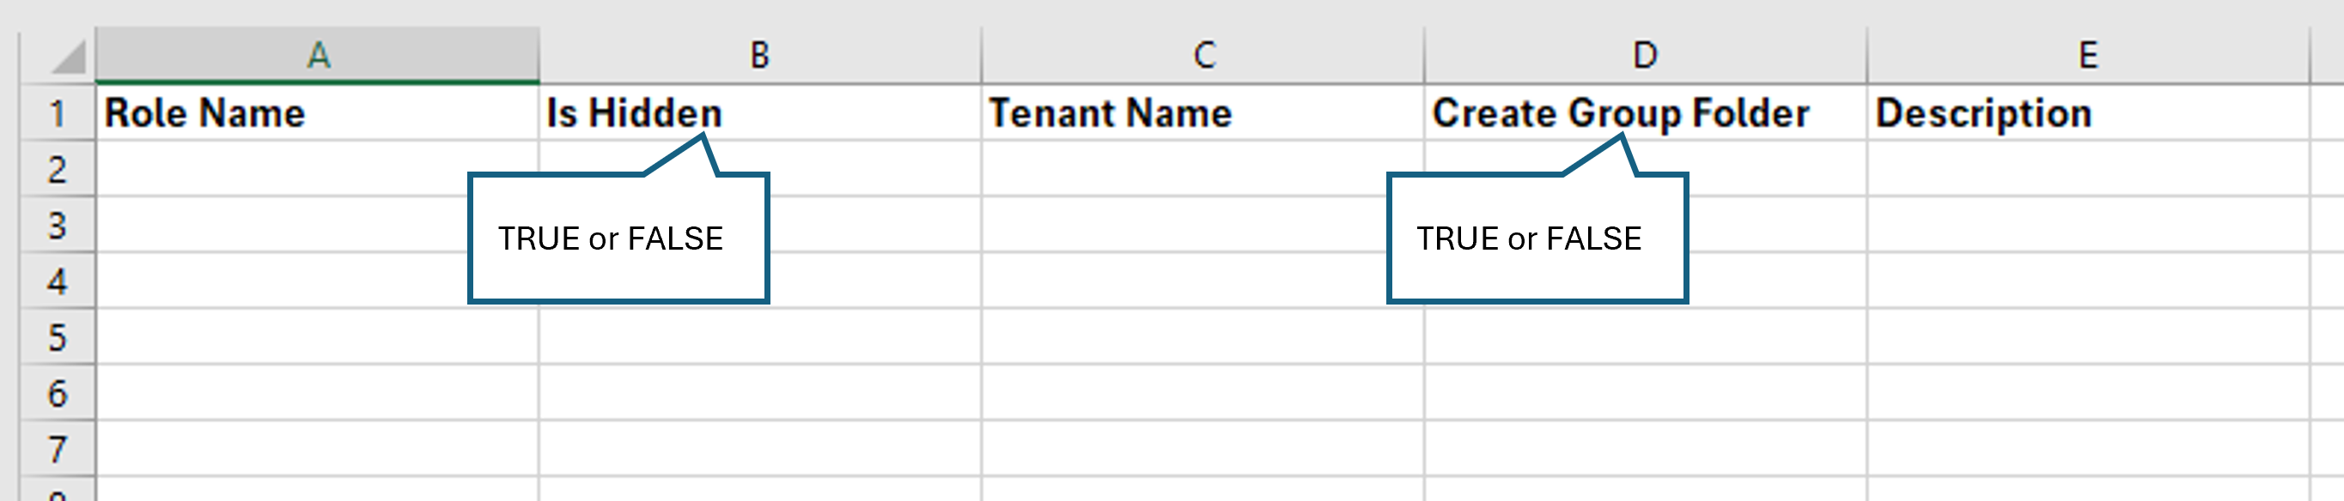The width and height of the screenshot is (2344, 501).
Task: Click the Description header cell
Action: pos(2088,112)
